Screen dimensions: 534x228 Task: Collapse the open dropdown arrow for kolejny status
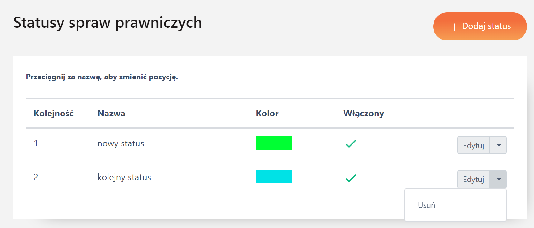[498, 179]
